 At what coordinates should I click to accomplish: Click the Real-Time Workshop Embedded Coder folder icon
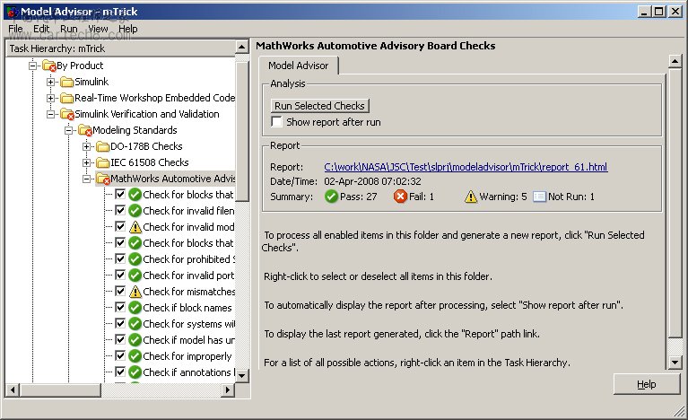point(66,98)
